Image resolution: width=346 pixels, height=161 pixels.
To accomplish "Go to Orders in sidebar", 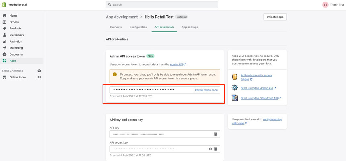I will (x=14, y=22).
